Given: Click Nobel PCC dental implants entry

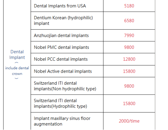Looking at the screenshot, I should pos(61,59).
